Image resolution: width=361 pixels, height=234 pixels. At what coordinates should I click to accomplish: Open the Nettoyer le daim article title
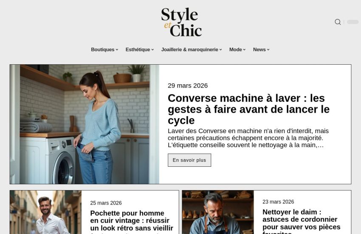click(302, 222)
